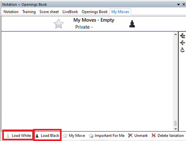Viewport: 186px width, 141px height.
Task: Select Important For Me in the toolbar
Action: 107,136
